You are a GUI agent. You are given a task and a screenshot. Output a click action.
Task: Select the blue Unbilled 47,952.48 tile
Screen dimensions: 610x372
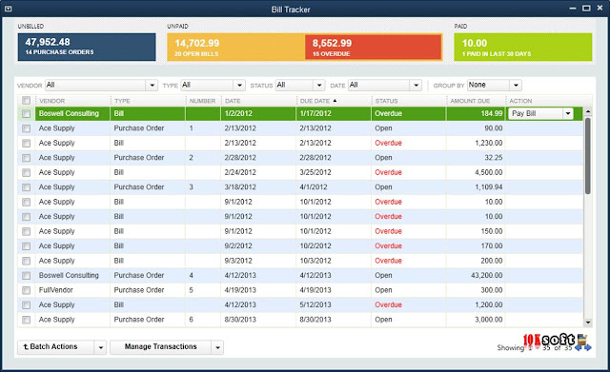click(87, 47)
